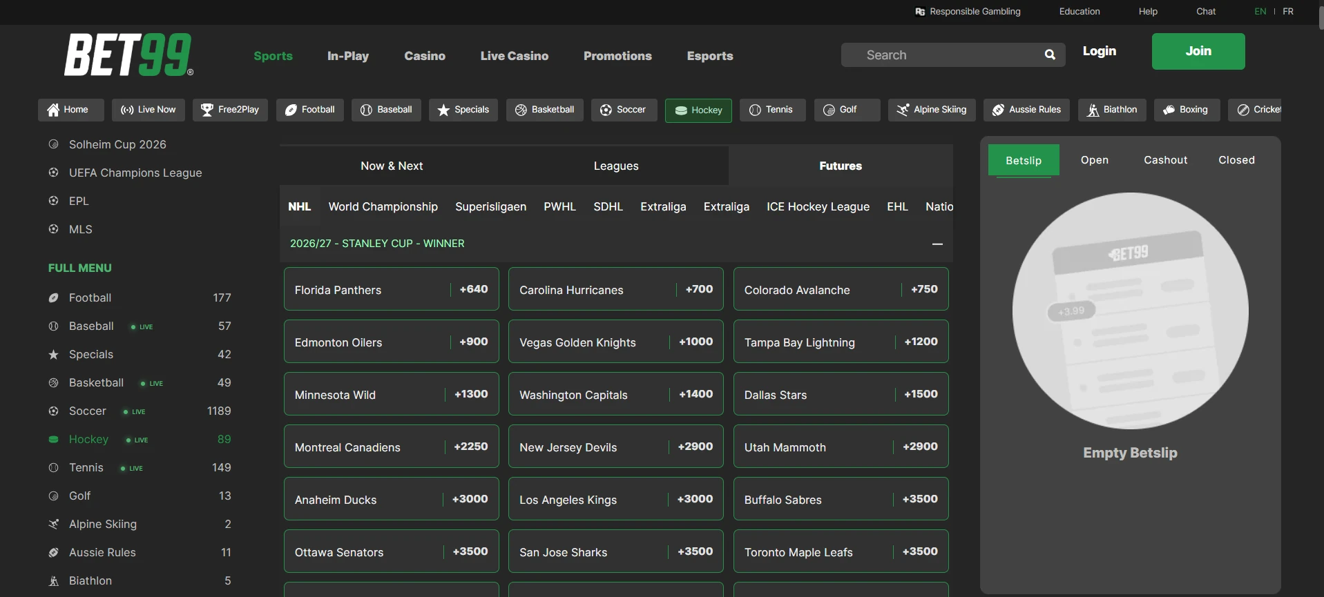
Task: Bet on Colorado Avalanche +750
Action: pyautogui.click(x=841, y=288)
